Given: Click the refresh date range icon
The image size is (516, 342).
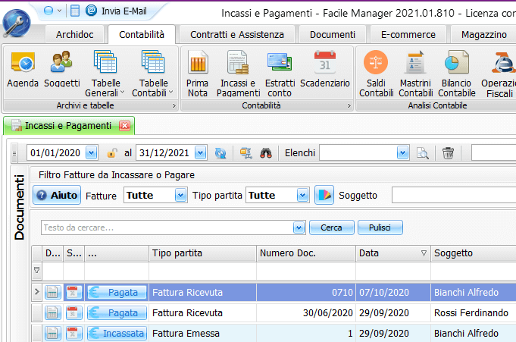Looking at the screenshot, I should click(x=220, y=153).
